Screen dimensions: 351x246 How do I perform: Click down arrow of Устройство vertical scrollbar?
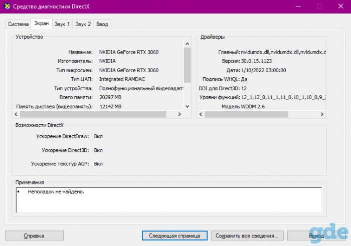188,106
